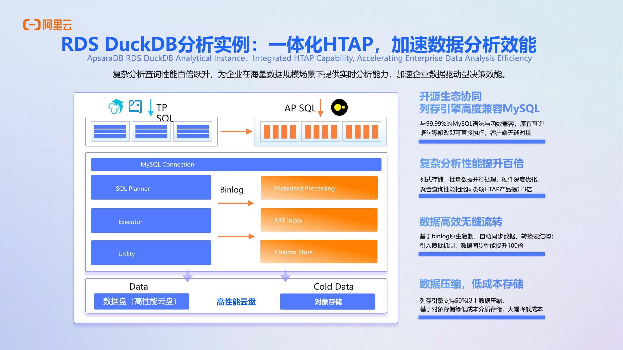Click the 数据盘（高性能云盘）button
This screenshot has height=350, width=623.
[141, 302]
